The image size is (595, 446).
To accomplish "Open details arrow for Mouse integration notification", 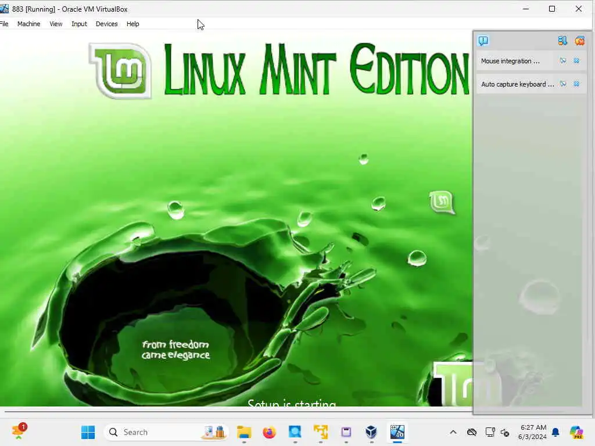I will click(563, 60).
